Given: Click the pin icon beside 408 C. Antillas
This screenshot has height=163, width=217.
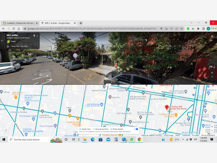Looking at the screenshot, I should coord(34,36).
